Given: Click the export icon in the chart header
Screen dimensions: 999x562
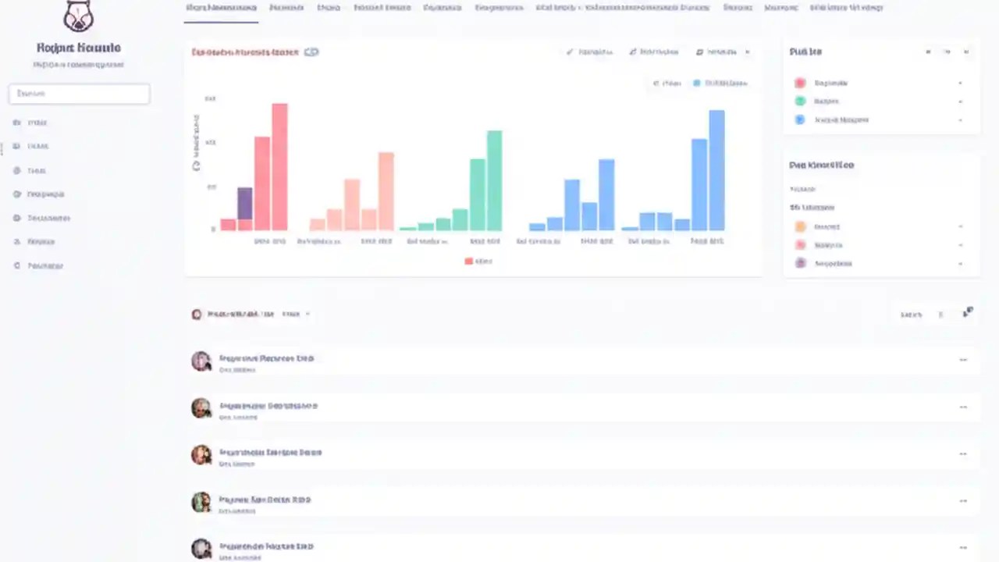Looking at the screenshot, I should [699, 52].
